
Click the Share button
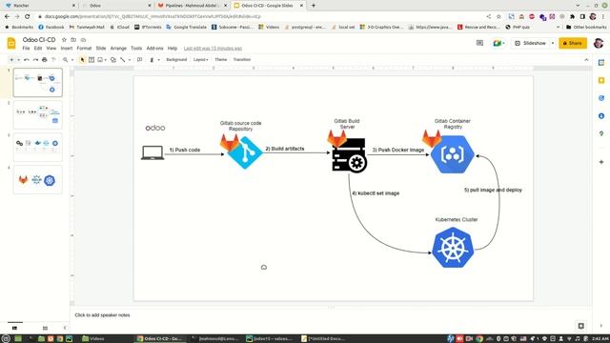(573, 43)
